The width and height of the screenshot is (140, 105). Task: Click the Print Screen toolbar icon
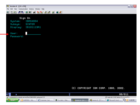tap(8, 12)
